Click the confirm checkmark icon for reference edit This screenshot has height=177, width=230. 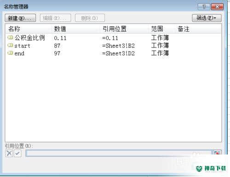click(x=17, y=153)
